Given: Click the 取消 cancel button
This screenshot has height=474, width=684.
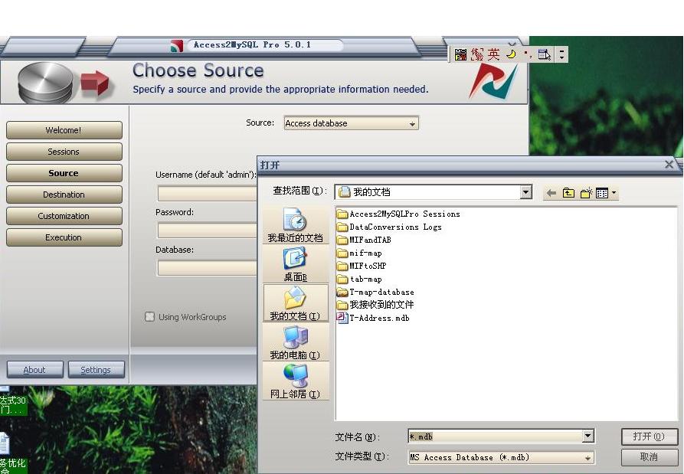Looking at the screenshot, I should tap(649, 457).
